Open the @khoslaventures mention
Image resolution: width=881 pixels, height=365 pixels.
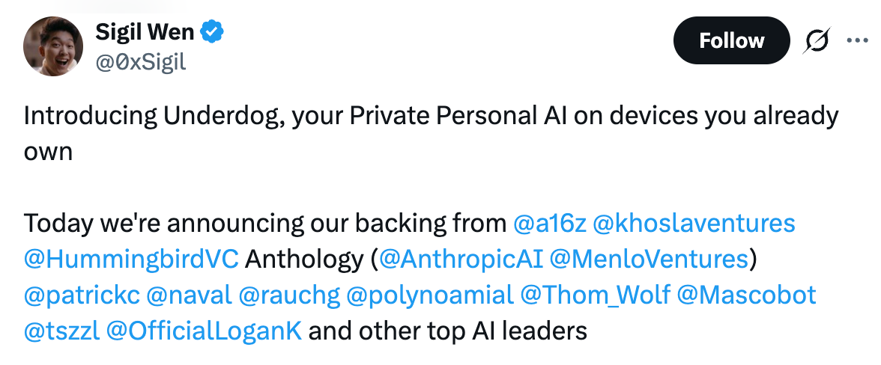694,223
